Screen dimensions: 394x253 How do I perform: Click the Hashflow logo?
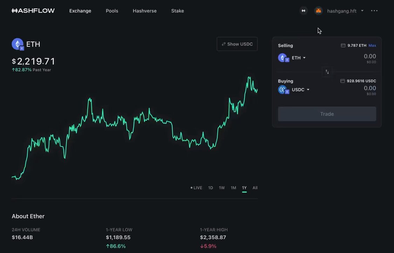pyautogui.click(x=33, y=11)
